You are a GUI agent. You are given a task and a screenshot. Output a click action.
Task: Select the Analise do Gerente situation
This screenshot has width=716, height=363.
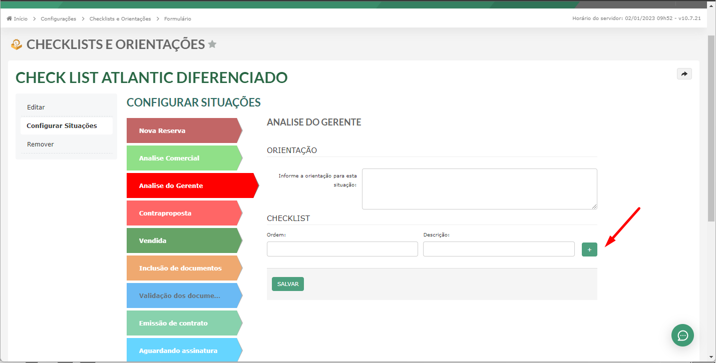tap(193, 185)
